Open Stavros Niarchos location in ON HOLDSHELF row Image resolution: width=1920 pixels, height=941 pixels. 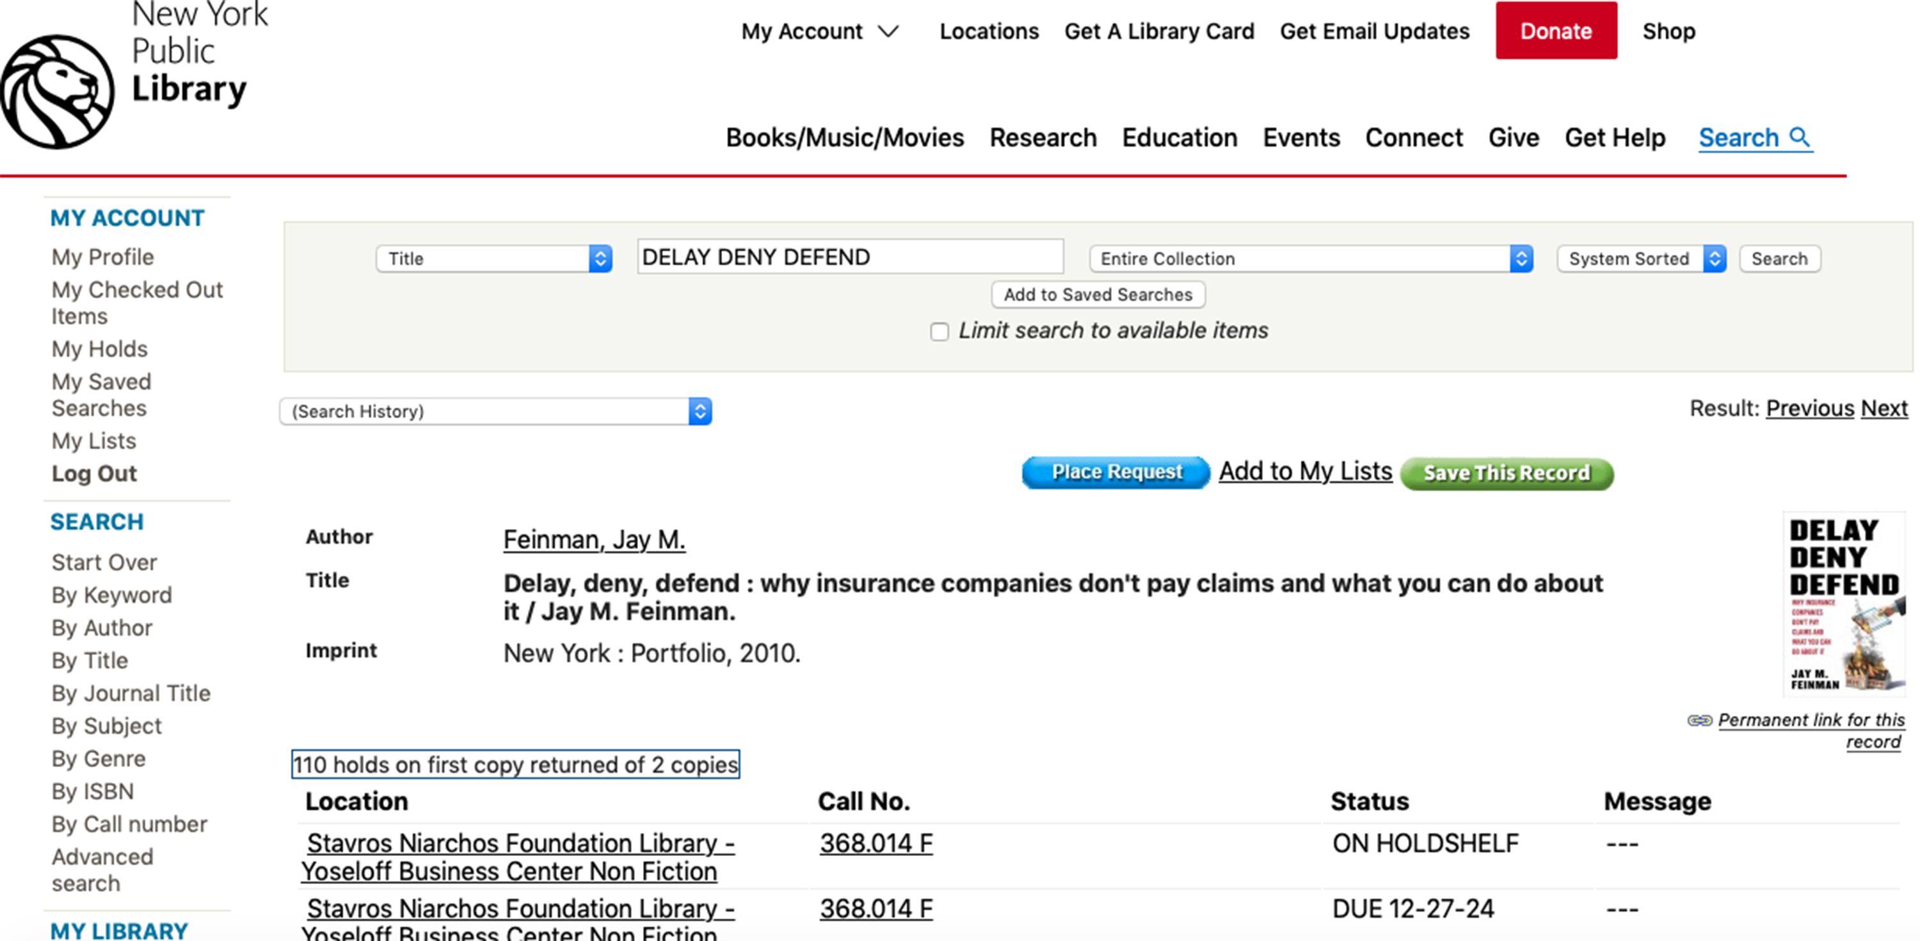point(518,857)
